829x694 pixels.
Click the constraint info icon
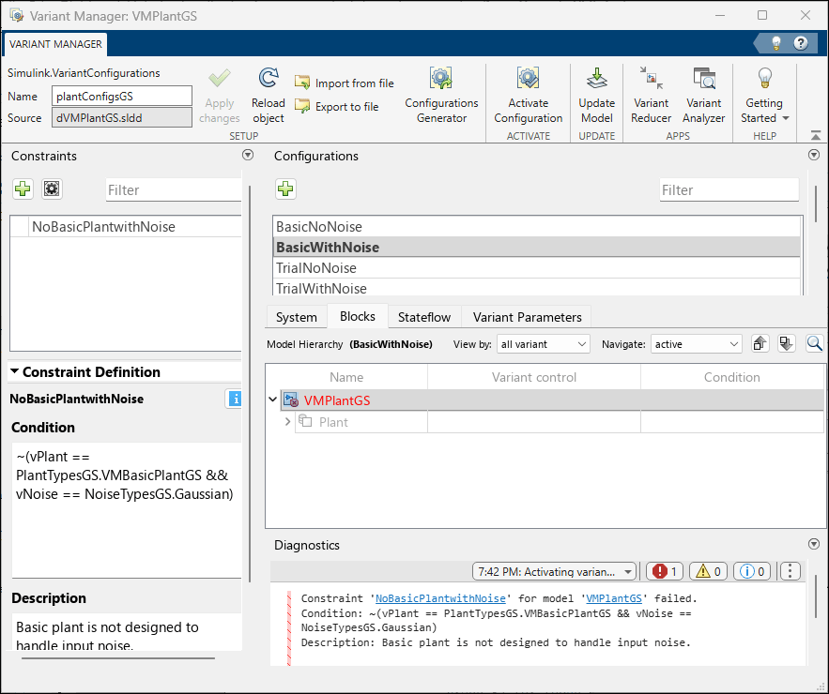[x=234, y=399]
